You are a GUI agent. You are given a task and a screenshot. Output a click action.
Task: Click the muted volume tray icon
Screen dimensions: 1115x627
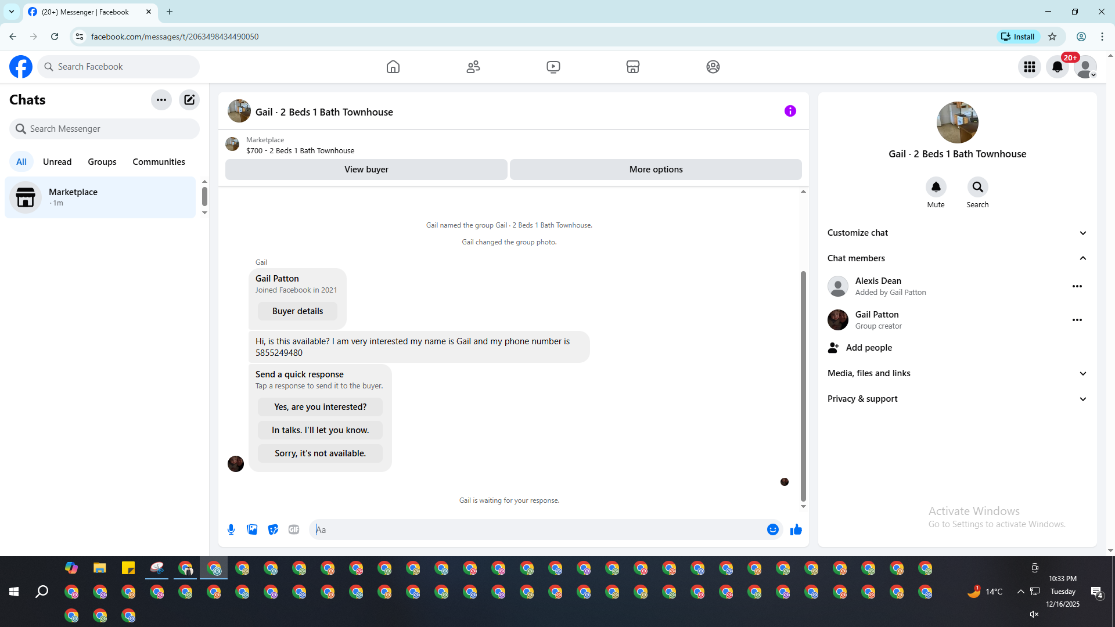pyautogui.click(x=1034, y=614)
